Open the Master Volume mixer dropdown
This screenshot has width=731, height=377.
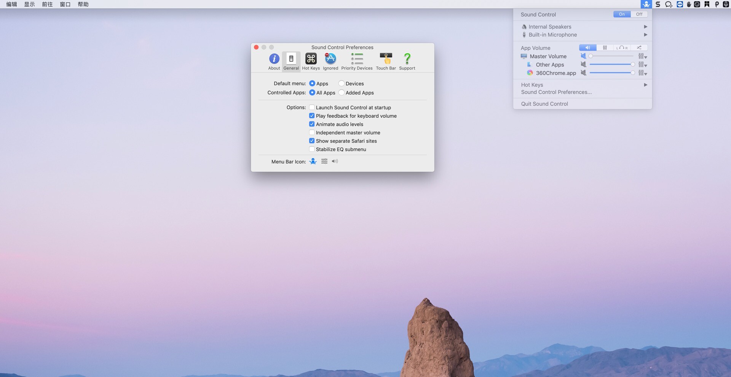643,56
